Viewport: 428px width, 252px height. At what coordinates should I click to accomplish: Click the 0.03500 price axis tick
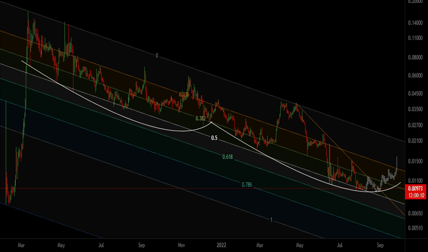click(x=416, y=109)
